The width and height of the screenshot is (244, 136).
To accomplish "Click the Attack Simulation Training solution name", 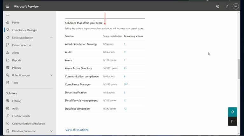I will point(81,44).
